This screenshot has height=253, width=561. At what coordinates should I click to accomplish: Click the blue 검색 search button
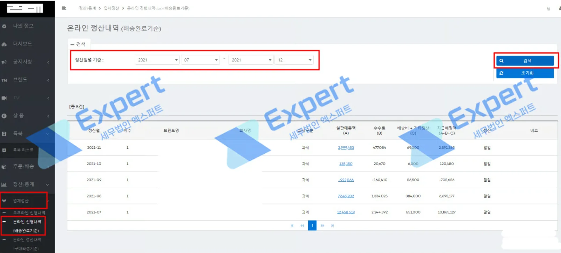point(525,61)
